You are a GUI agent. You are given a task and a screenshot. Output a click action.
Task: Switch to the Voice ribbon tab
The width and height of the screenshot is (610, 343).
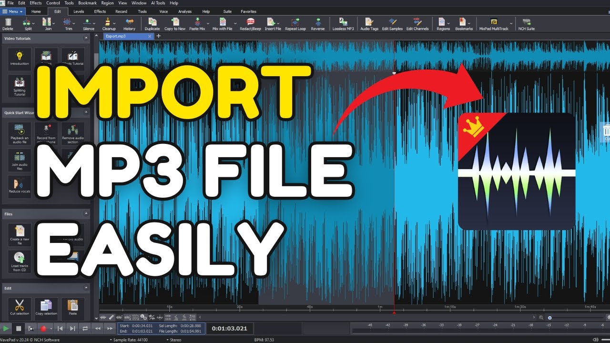pyautogui.click(x=163, y=11)
